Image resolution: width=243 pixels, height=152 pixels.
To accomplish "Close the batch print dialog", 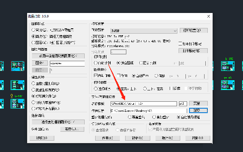I will (209, 17).
